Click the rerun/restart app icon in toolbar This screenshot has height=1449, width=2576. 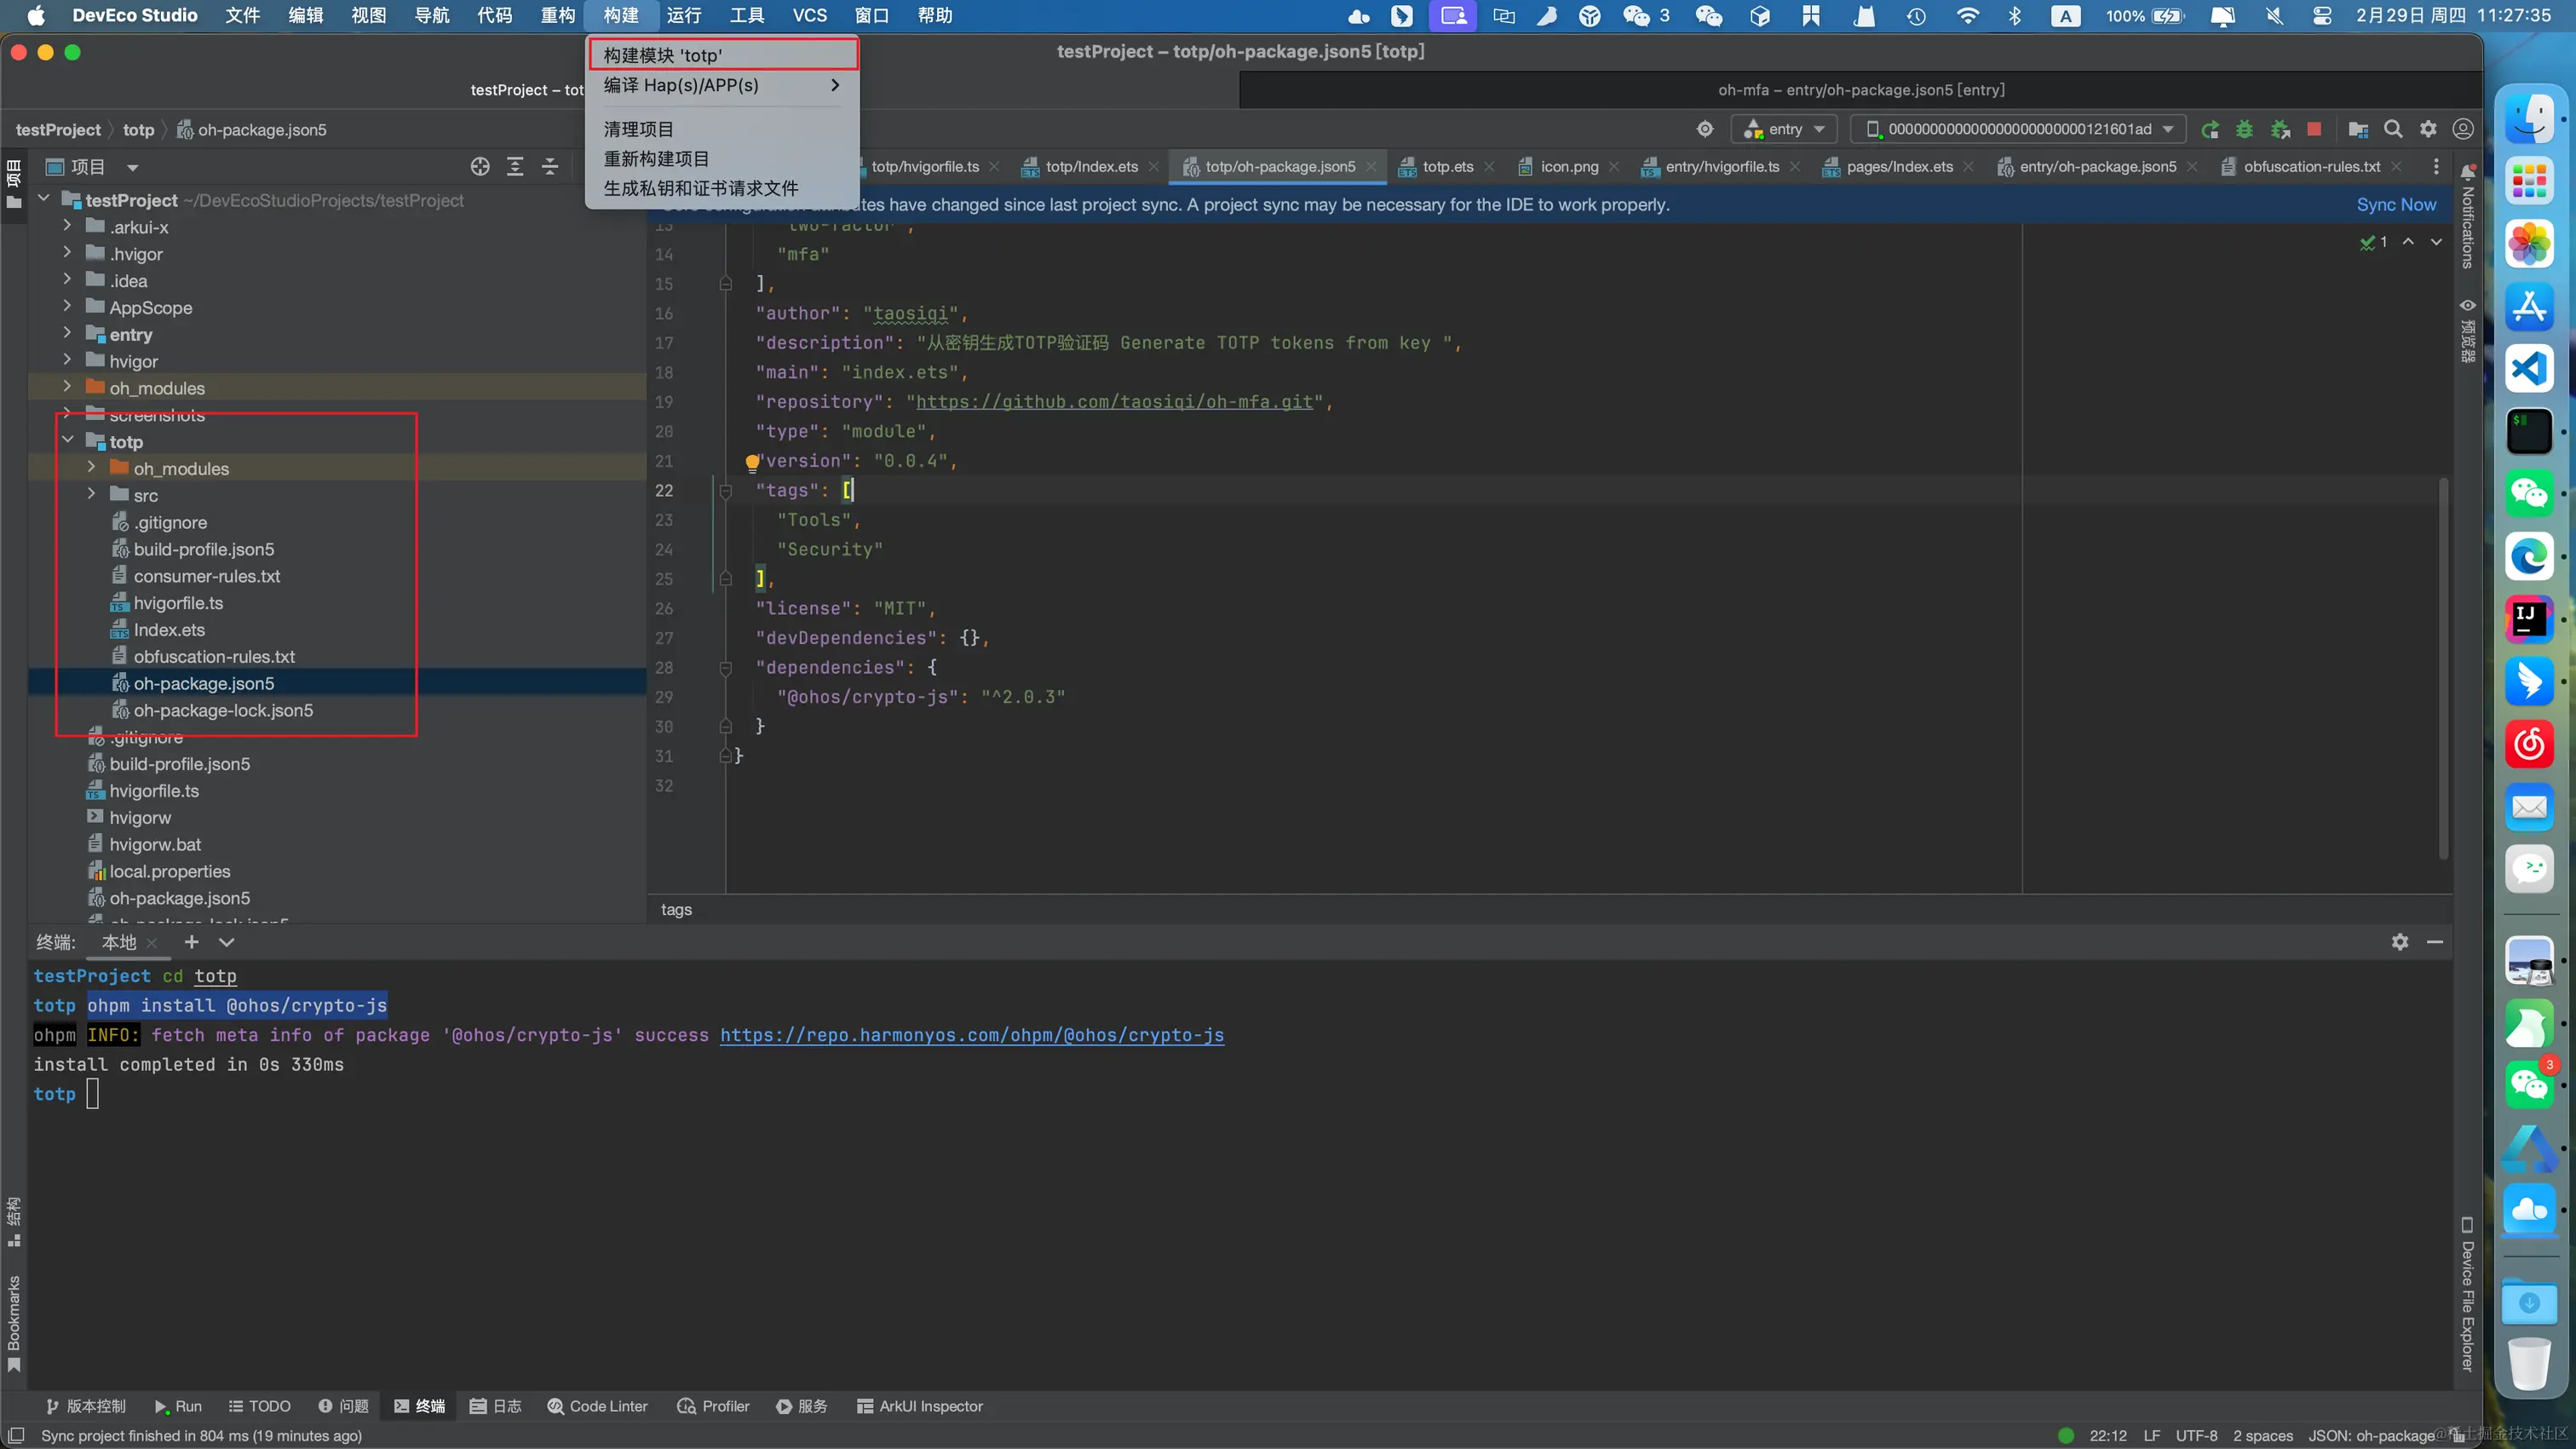point(2210,129)
